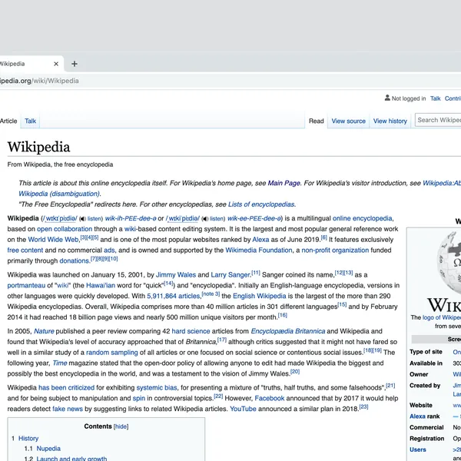Open the Main Page link
461x461 pixels.
(284, 184)
